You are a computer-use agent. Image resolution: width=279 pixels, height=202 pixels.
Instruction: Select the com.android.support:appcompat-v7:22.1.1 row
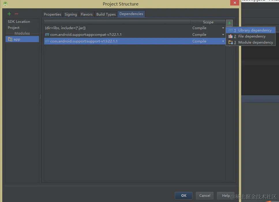[135, 35]
